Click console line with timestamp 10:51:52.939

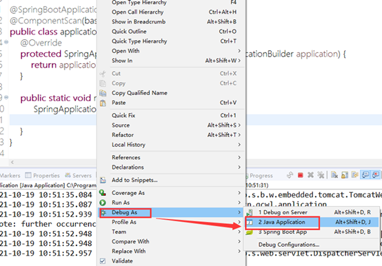click(x=46, y=214)
